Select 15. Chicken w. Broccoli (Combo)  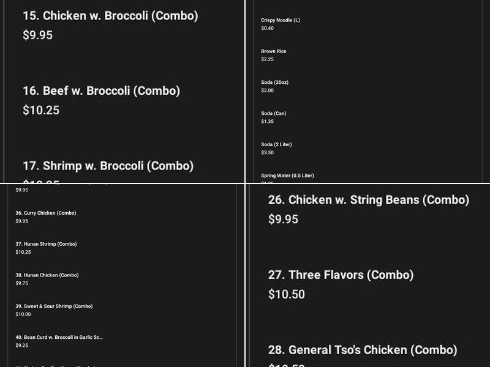coord(110,16)
